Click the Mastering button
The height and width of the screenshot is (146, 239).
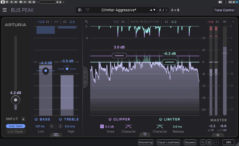[145, 142]
